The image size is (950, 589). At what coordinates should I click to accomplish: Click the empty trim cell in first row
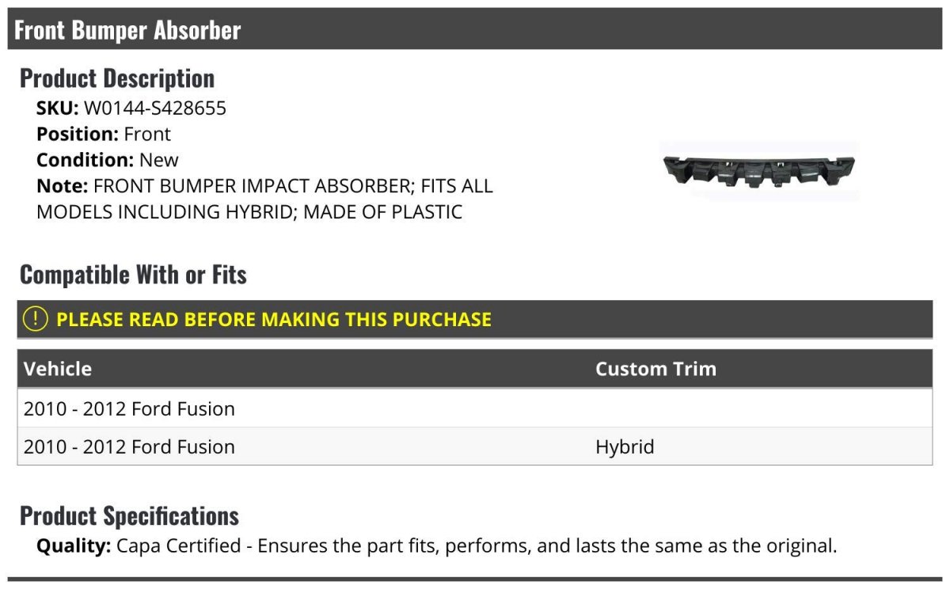tap(760, 408)
